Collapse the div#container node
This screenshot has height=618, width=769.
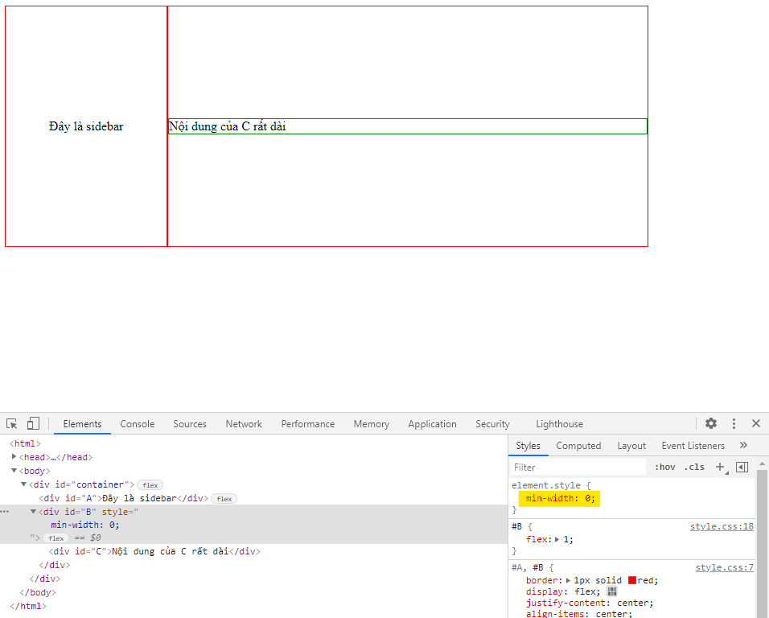tap(23, 484)
